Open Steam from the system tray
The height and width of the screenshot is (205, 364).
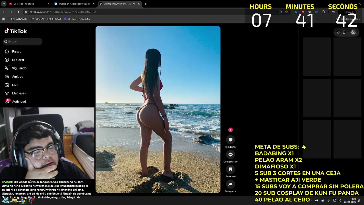[x=322, y=200]
